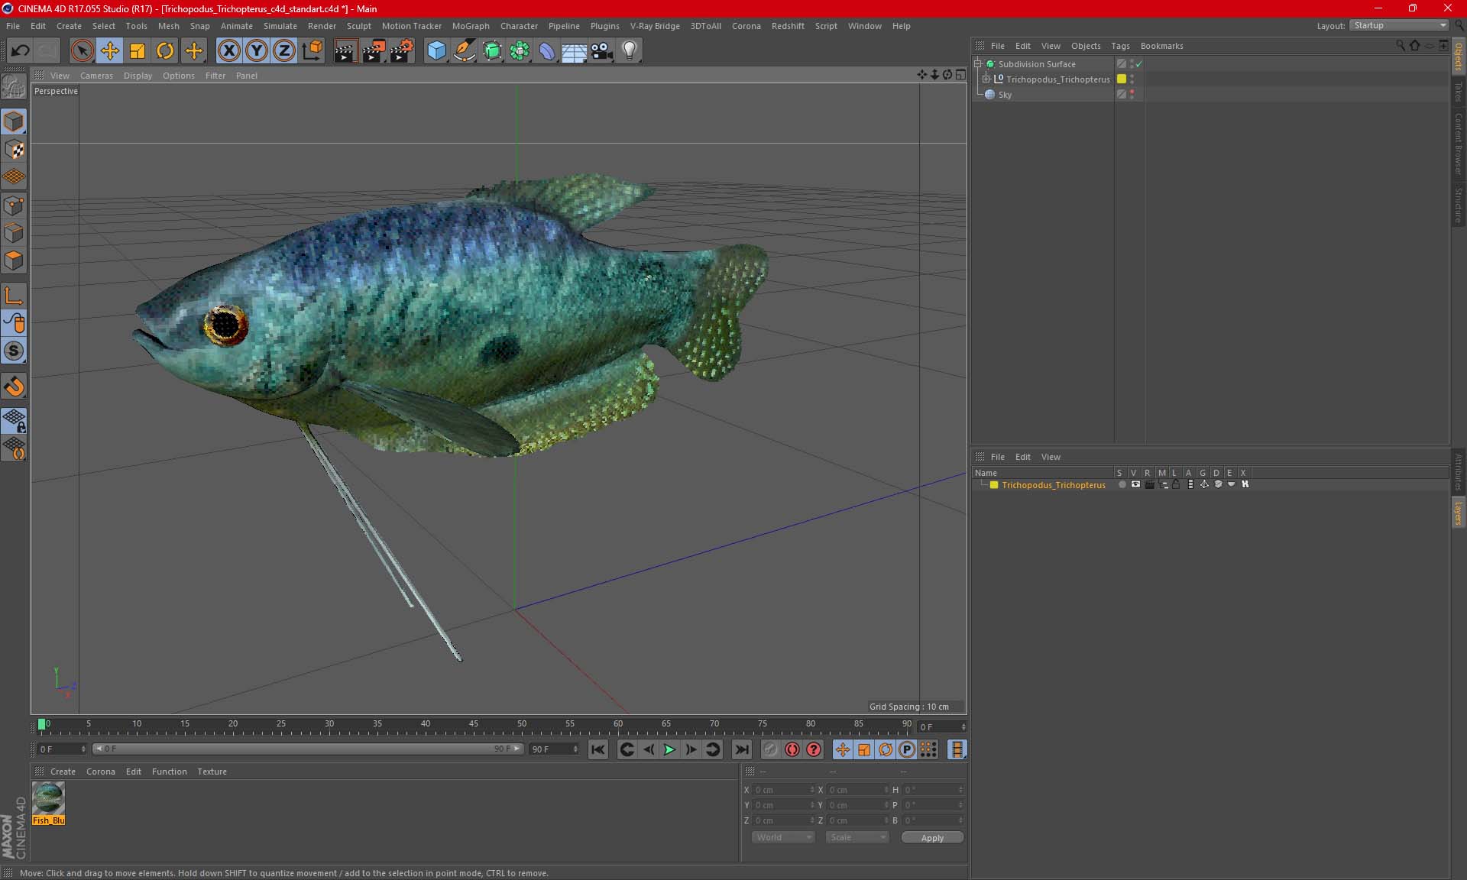Select the Sky object

pyautogui.click(x=1005, y=95)
